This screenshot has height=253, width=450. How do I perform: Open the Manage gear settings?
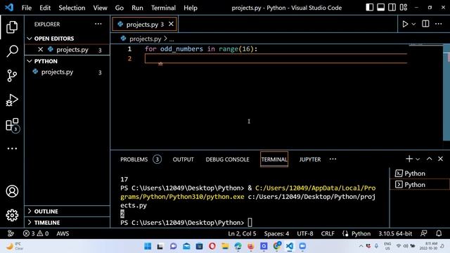pyautogui.click(x=12, y=215)
